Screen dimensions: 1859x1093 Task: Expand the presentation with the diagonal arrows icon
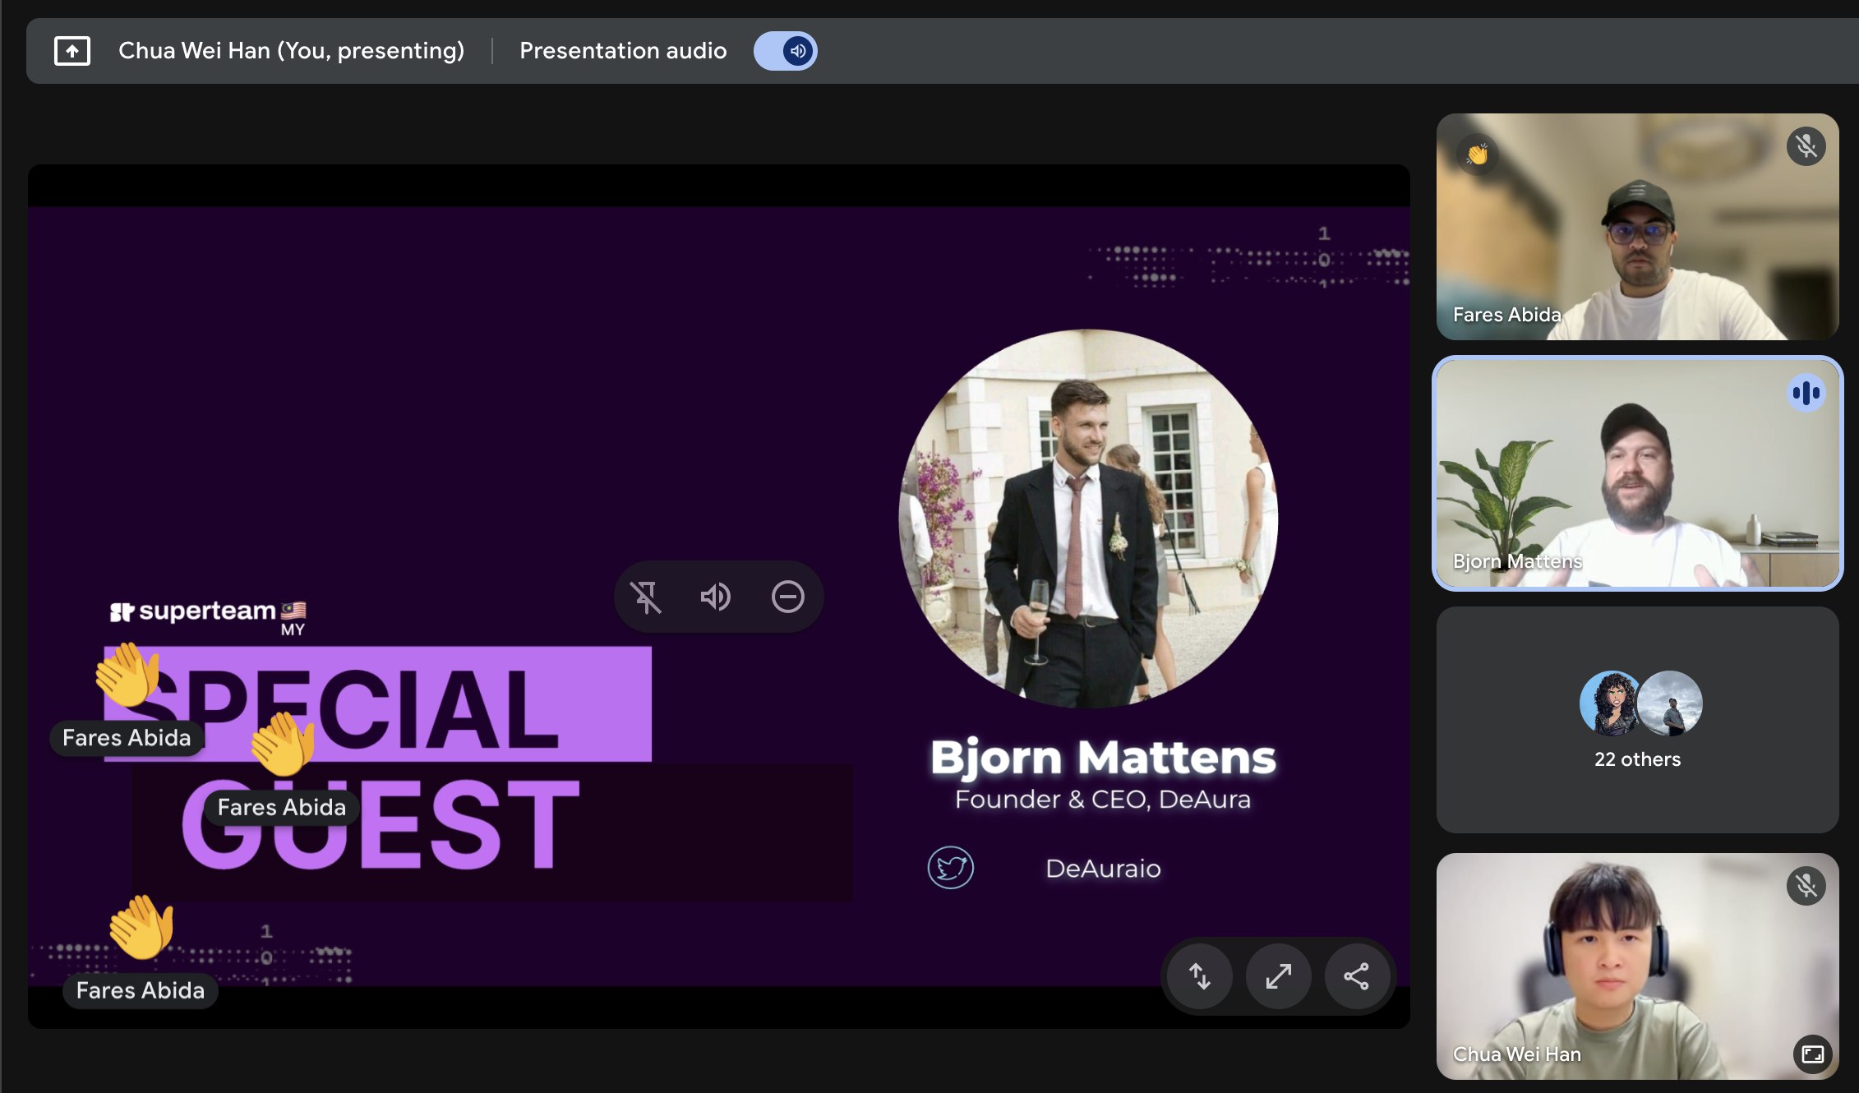[x=1279, y=976]
